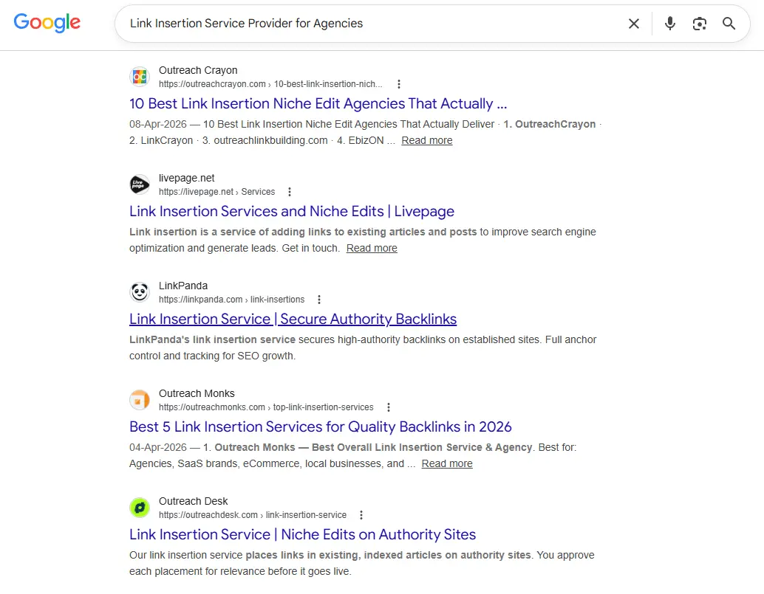Open more options for Outreach Desk result

tap(361, 515)
